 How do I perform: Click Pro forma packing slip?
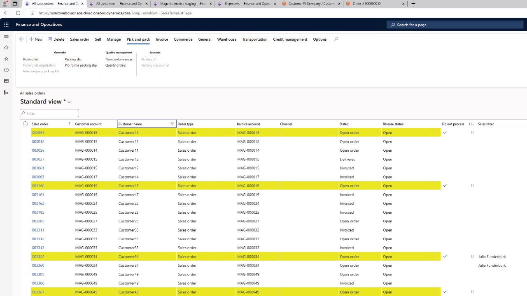tap(81, 65)
